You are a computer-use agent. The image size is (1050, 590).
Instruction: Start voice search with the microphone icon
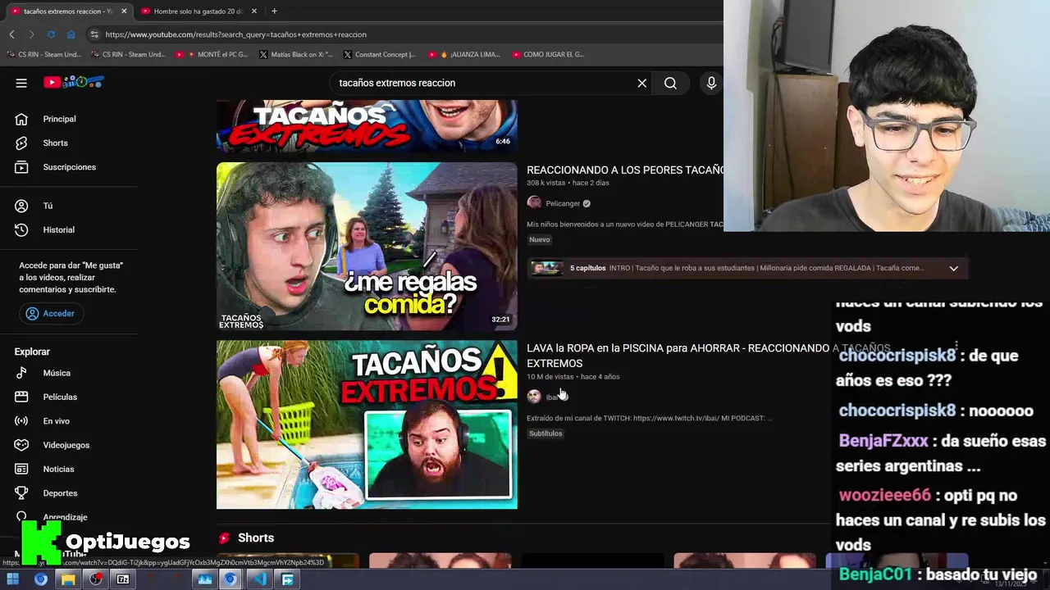pyautogui.click(x=711, y=83)
